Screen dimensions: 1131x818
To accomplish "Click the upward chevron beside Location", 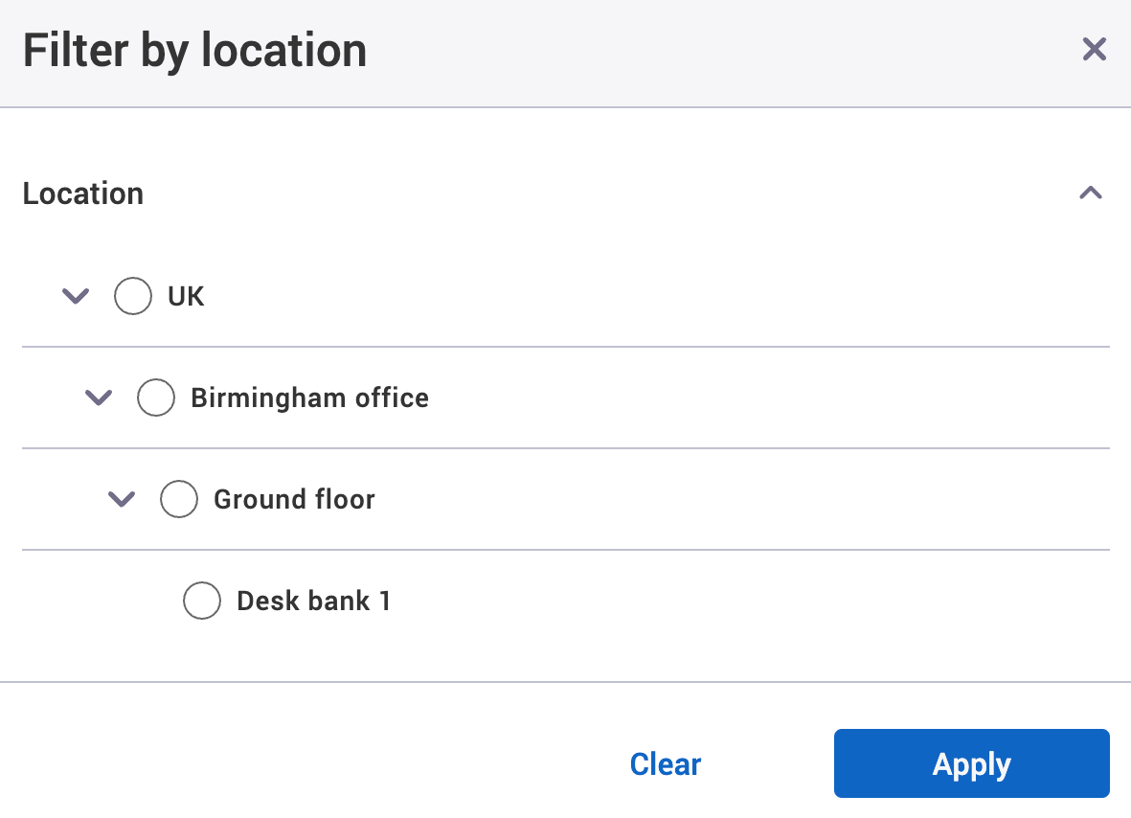I will coord(1090,193).
